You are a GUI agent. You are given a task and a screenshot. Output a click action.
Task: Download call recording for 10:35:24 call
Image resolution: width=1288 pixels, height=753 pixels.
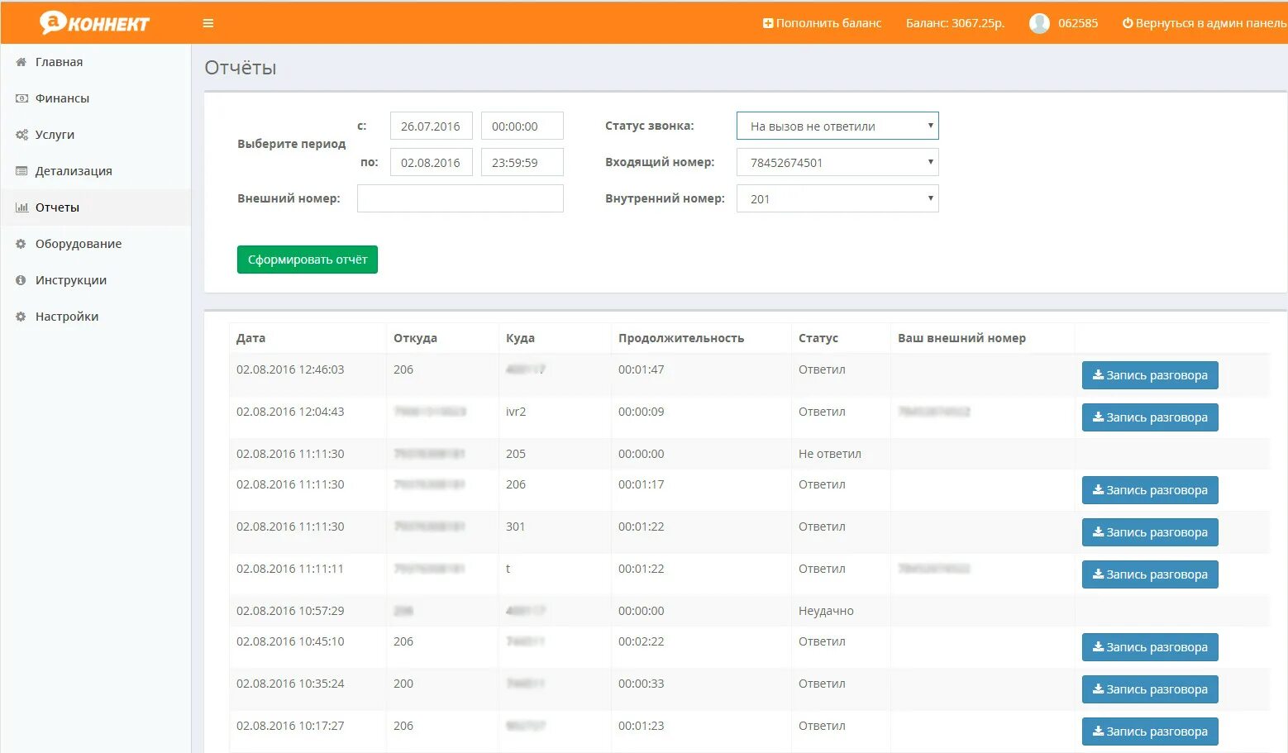point(1150,689)
